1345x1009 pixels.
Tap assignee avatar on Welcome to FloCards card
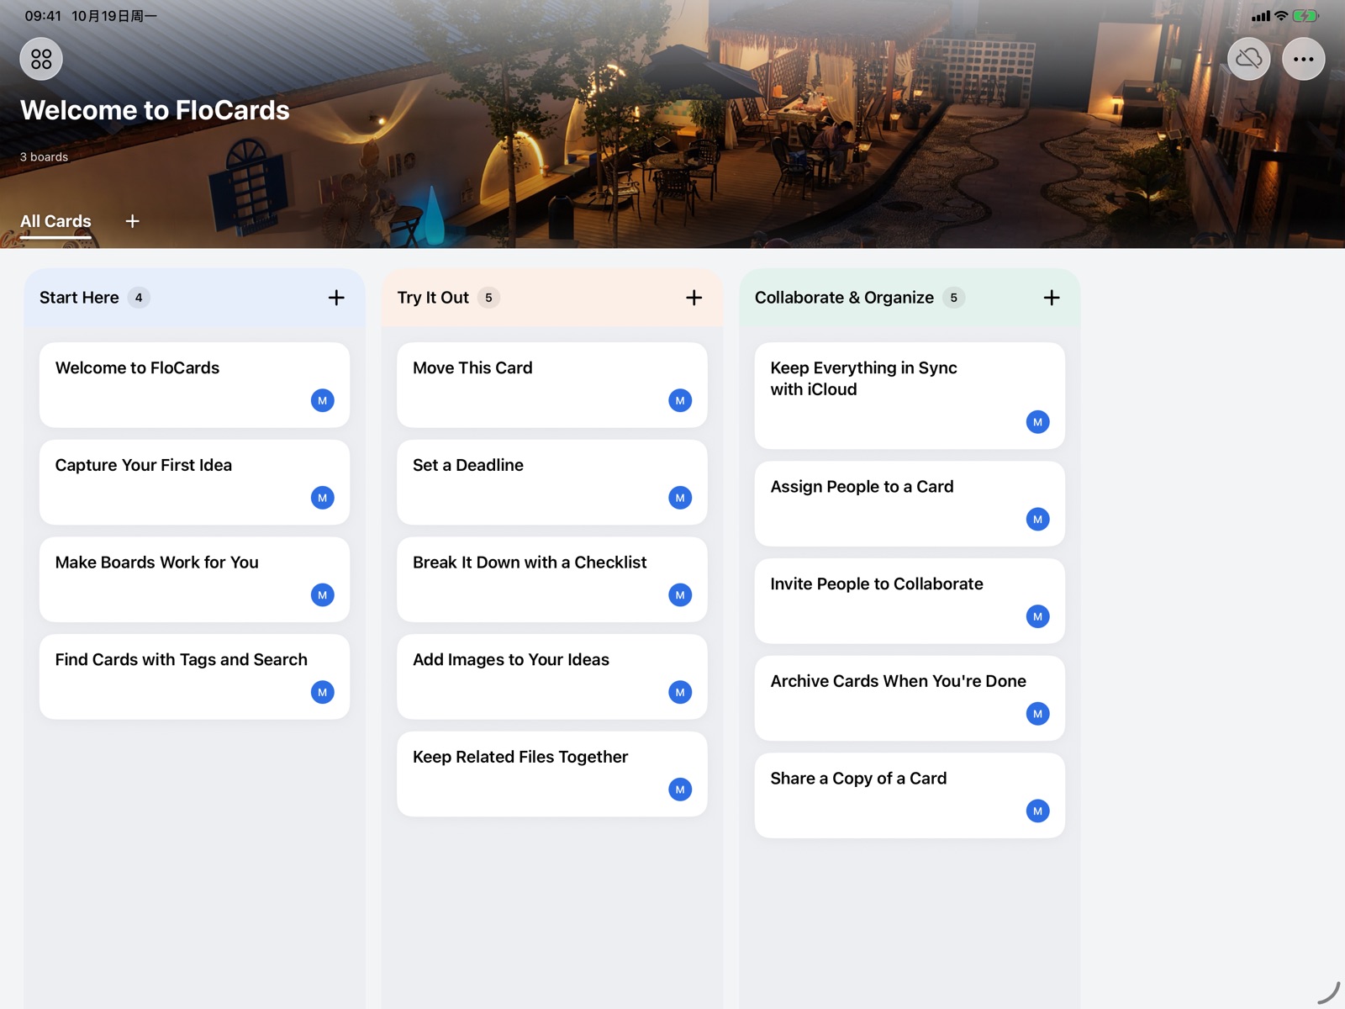pyautogui.click(x=323, y=400)
